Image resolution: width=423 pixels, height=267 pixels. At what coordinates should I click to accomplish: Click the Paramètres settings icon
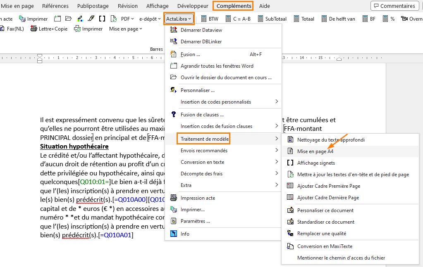(174, 221)
